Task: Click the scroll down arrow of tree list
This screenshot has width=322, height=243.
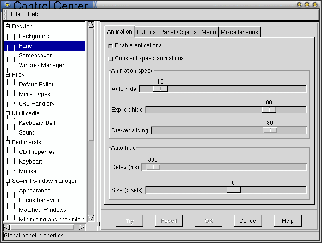Action: 91,217
